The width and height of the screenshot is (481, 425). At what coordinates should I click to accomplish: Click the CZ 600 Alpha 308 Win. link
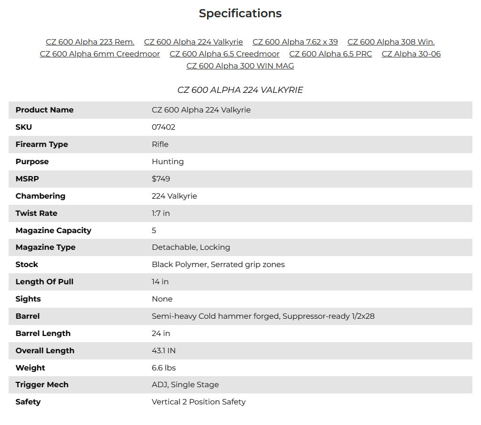(x=391, y=42)
